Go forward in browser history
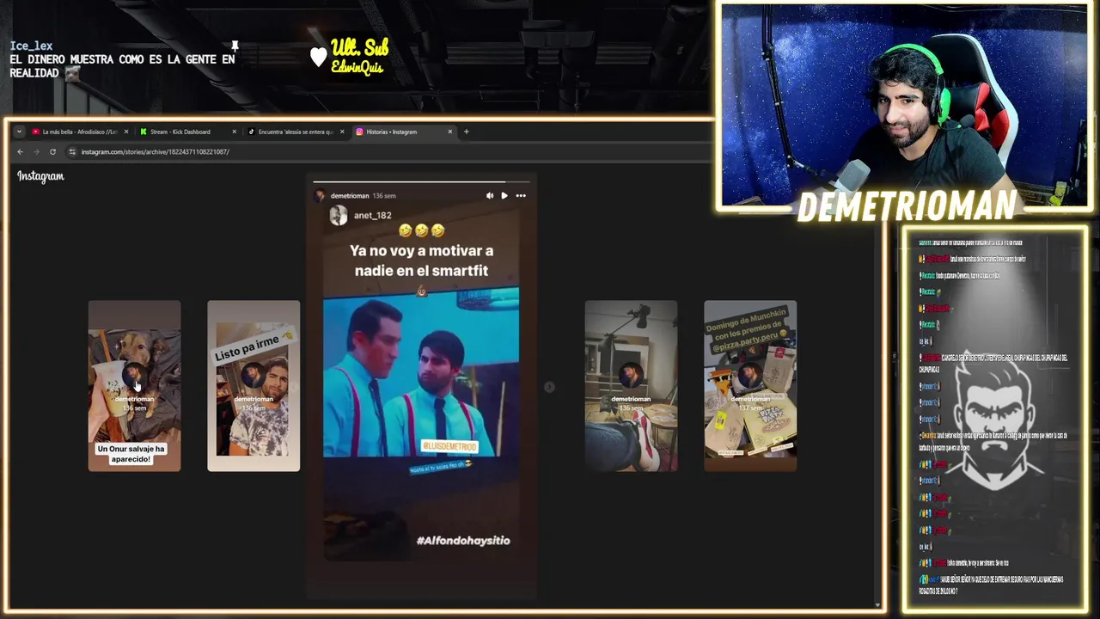The height and width of the screenshot is (619, 1100). (x=36, y=151)
